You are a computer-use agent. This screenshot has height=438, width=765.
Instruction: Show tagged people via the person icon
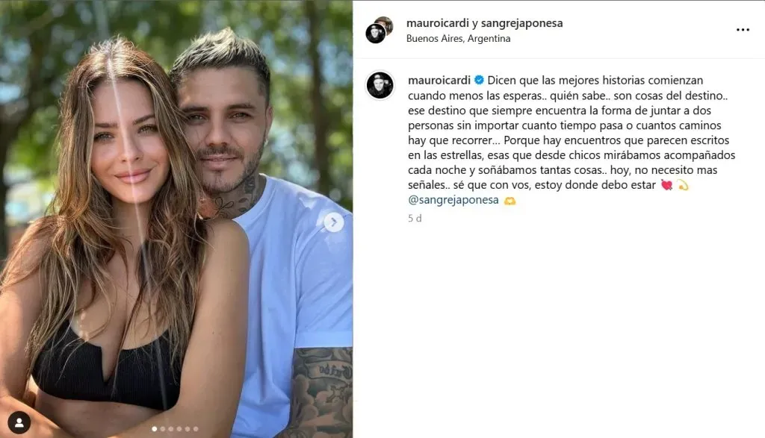(19, 422)
